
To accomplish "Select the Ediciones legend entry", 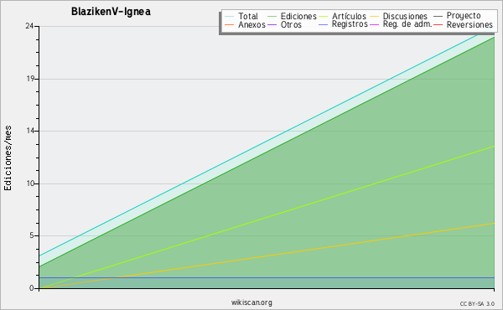I will (298, 16).
